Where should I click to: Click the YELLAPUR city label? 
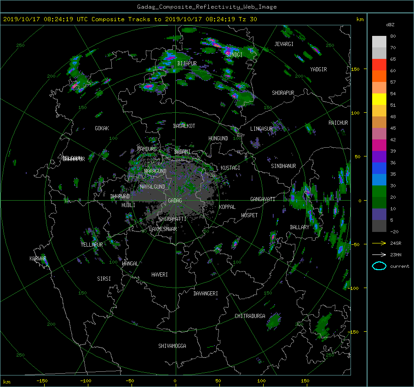[x=92, y=245]
